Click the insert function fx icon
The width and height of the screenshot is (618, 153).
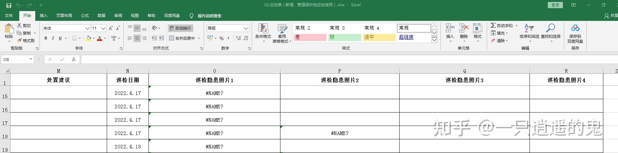(x=74, y=59)
